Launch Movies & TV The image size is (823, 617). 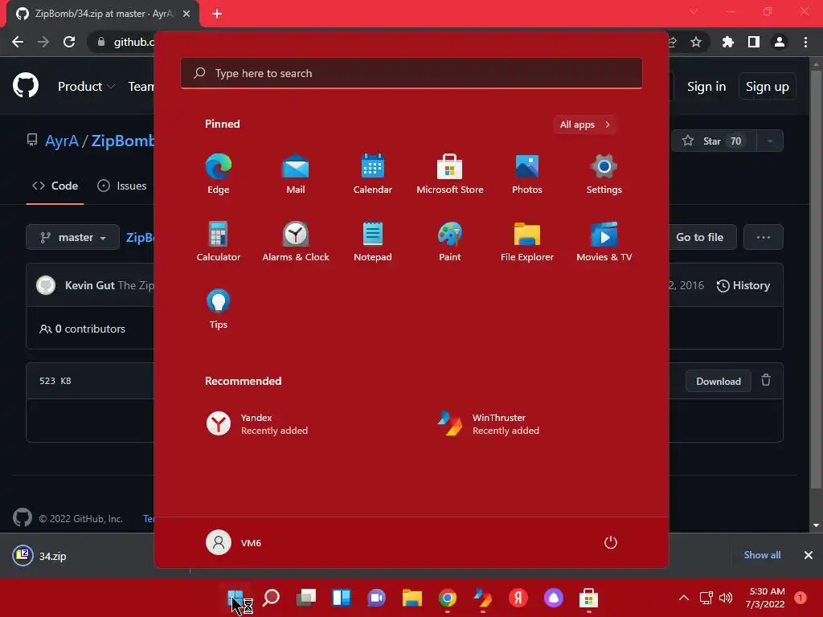604,241
